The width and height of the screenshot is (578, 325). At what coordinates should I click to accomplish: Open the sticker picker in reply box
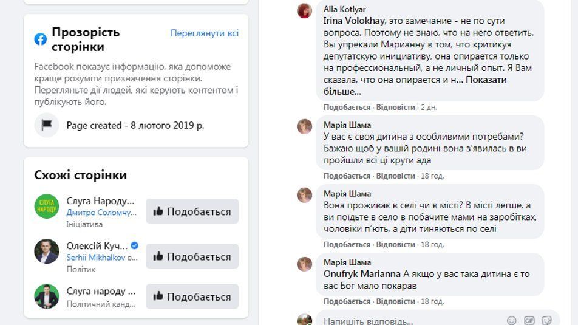click(546, 320)
